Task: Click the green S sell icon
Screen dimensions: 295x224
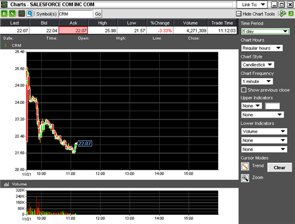Action: click(x=12, y=14)
